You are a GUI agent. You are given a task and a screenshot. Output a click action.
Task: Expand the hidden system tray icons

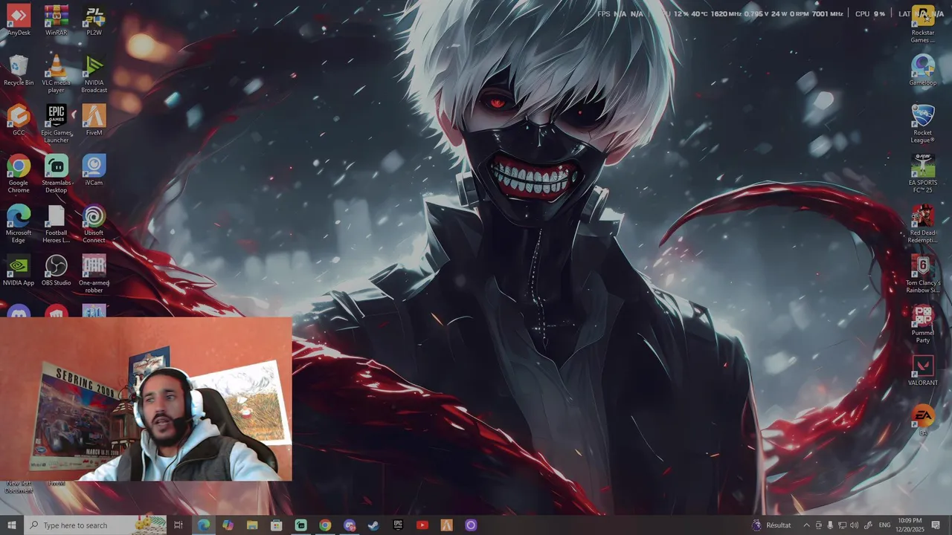[x=806, y=525]
